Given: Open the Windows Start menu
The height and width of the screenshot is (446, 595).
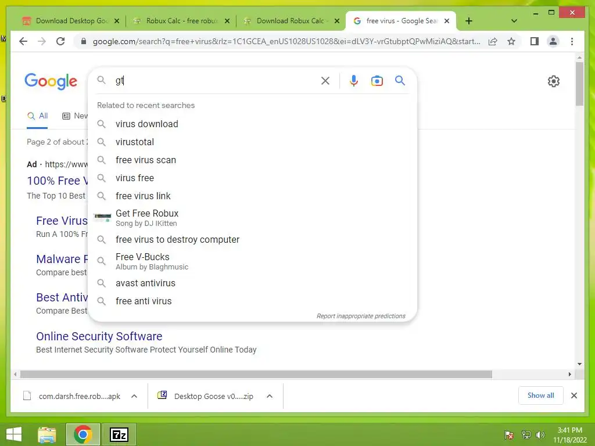Looking at the screenshot, I should click(x=14, y=434).
